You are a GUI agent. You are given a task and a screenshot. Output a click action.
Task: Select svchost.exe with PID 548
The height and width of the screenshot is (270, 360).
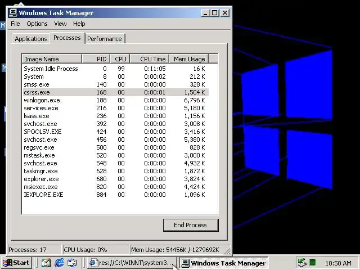point(115,163)
